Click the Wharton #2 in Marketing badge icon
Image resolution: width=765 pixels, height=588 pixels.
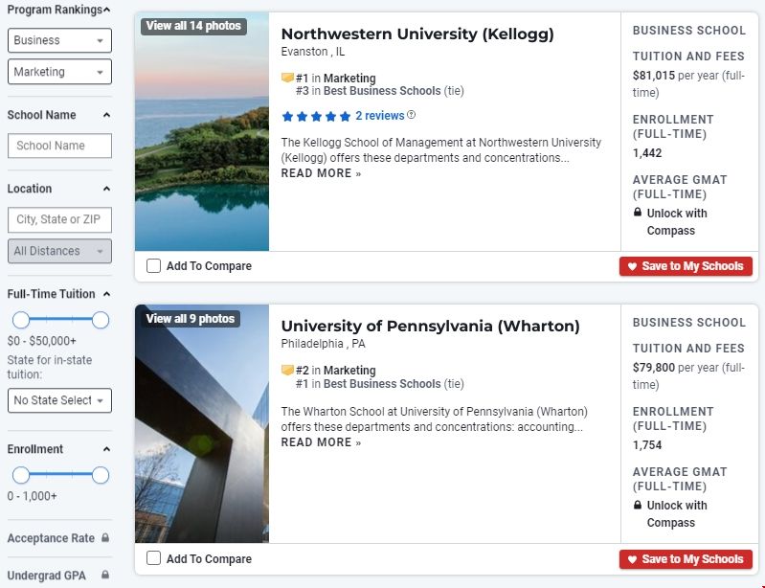click(x=287, y=371)
